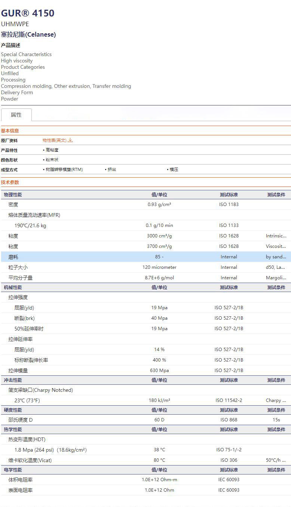Open the 物性表(英文) datasheet link
The height and width of the screenshot is (507, 291).
54,140
